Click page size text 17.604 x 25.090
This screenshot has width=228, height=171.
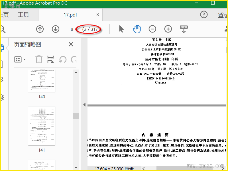(114, 169)
